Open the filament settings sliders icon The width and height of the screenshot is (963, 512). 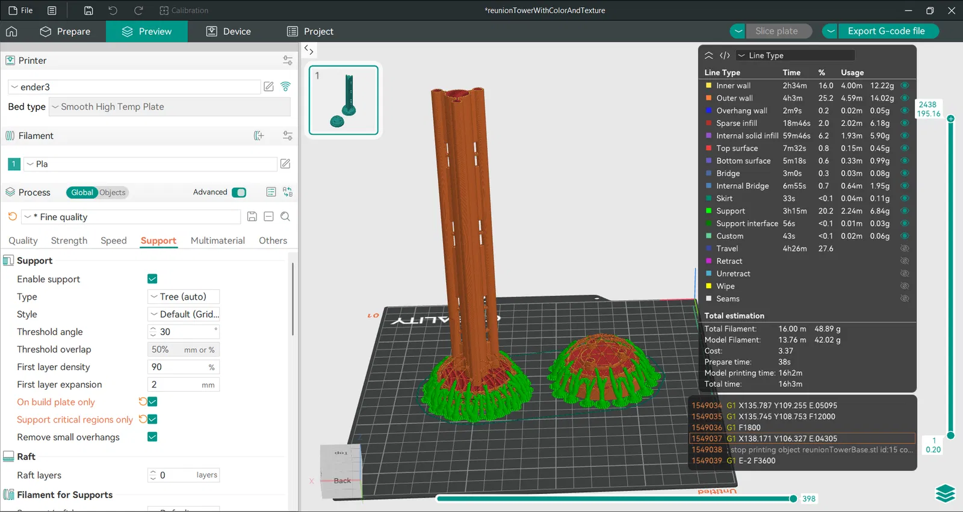click(x=288, y=136)
